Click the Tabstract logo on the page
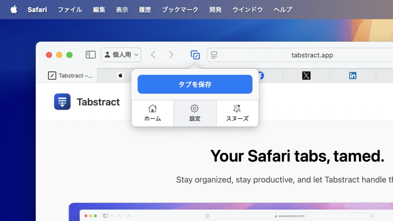 [x=62, y=102]
